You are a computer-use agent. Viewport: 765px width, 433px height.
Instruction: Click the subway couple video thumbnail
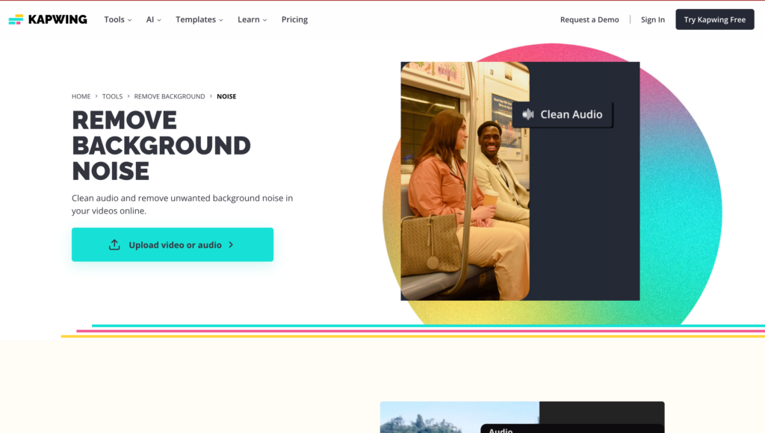click(465, 181)
